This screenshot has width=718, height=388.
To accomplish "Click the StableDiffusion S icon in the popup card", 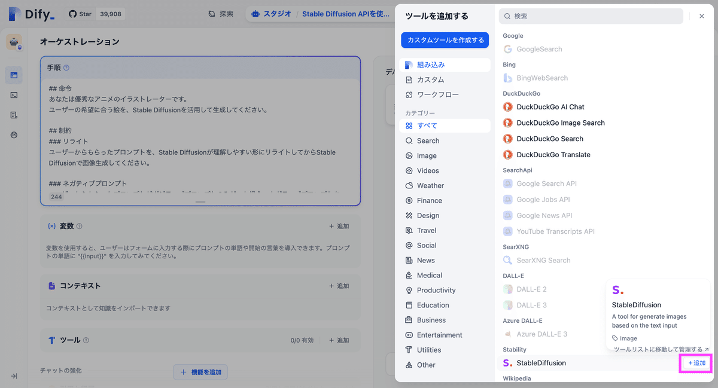I will [617, 290].
